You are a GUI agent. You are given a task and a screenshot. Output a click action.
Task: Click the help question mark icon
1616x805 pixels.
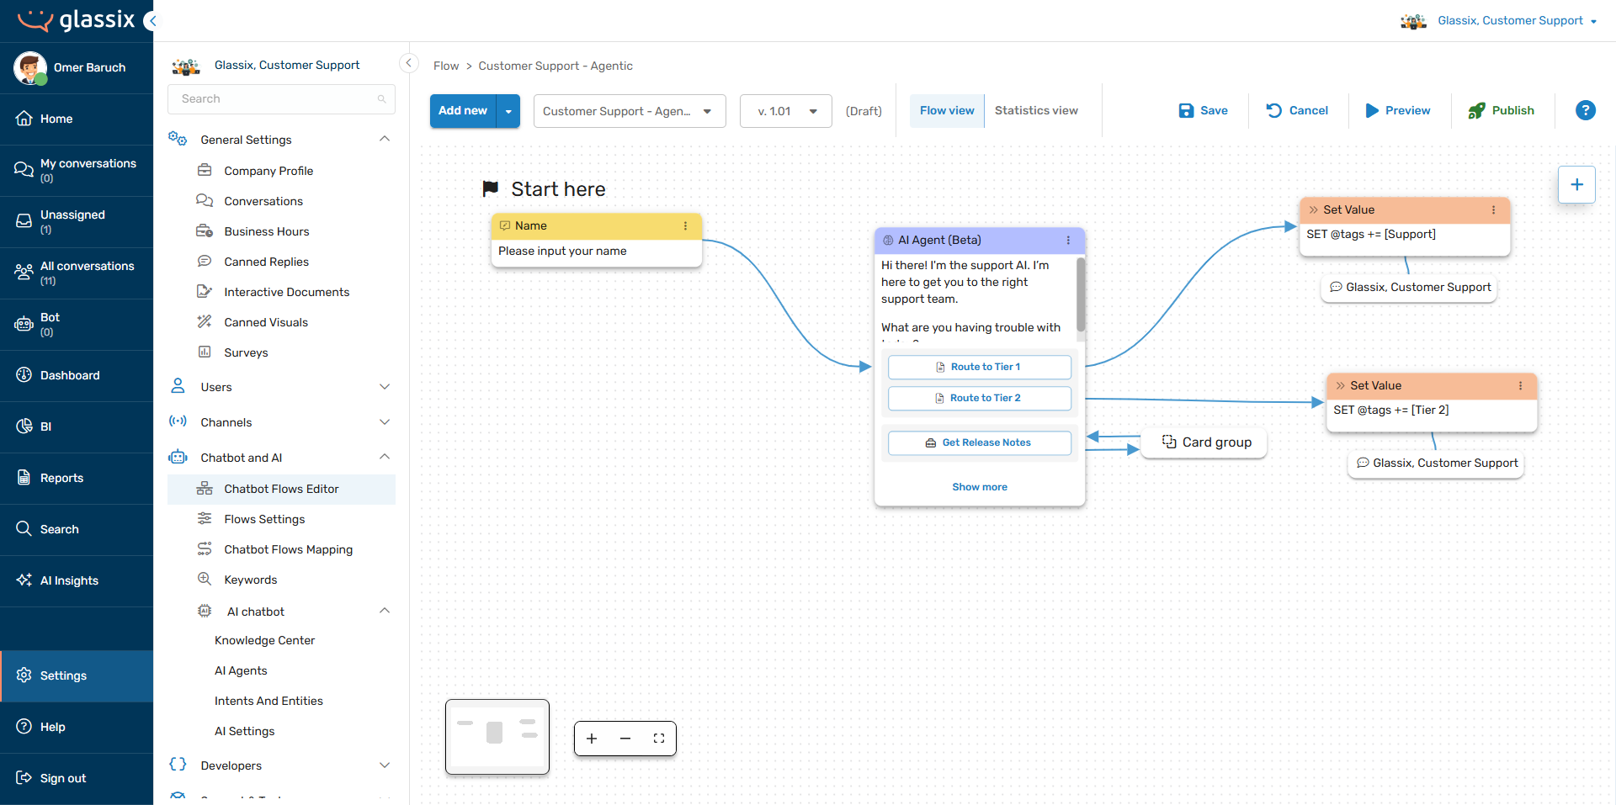[1585, 110]
